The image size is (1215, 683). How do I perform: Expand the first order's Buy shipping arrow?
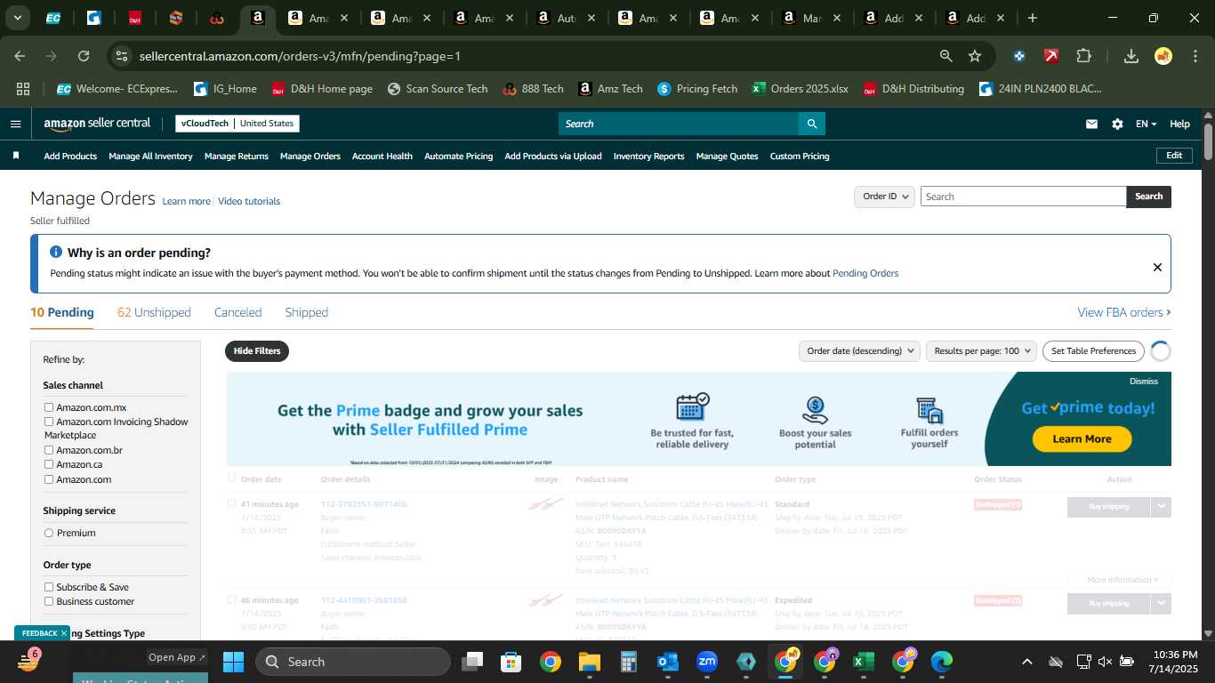[1161, 507]
